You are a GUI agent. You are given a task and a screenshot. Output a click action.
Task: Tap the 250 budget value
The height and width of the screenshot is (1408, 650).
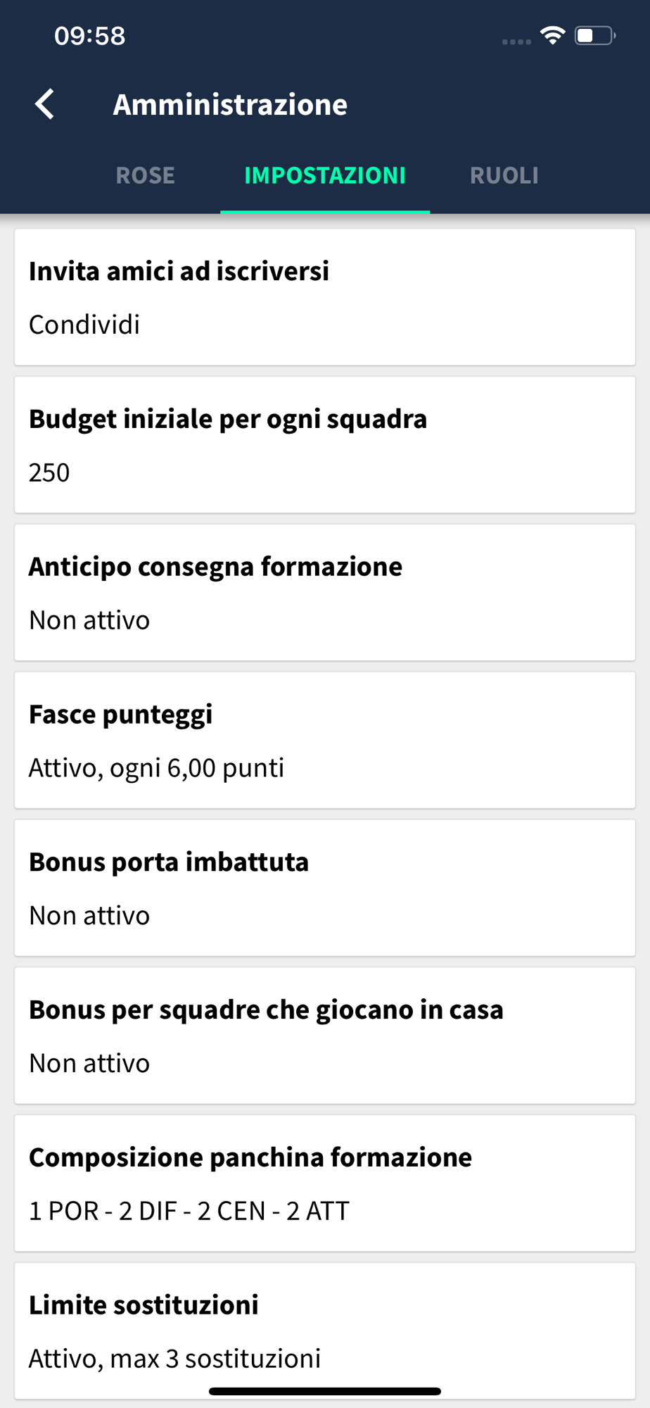tap(49, 472)
